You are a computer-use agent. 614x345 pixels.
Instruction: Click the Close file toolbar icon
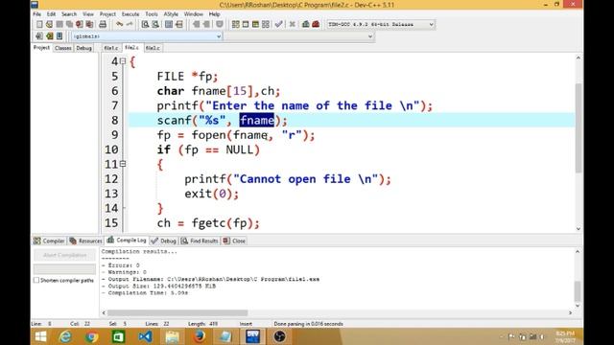click(x=80, y=24)
